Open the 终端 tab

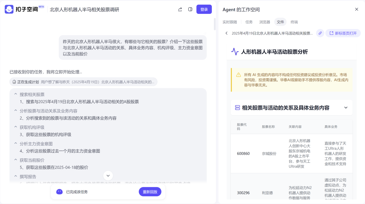pos(294,22)
